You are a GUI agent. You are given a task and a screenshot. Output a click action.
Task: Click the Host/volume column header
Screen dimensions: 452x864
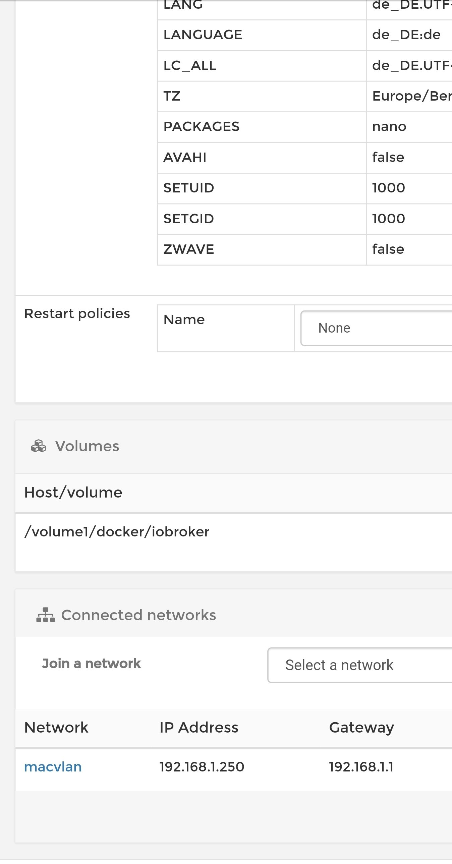pos(73,493)
